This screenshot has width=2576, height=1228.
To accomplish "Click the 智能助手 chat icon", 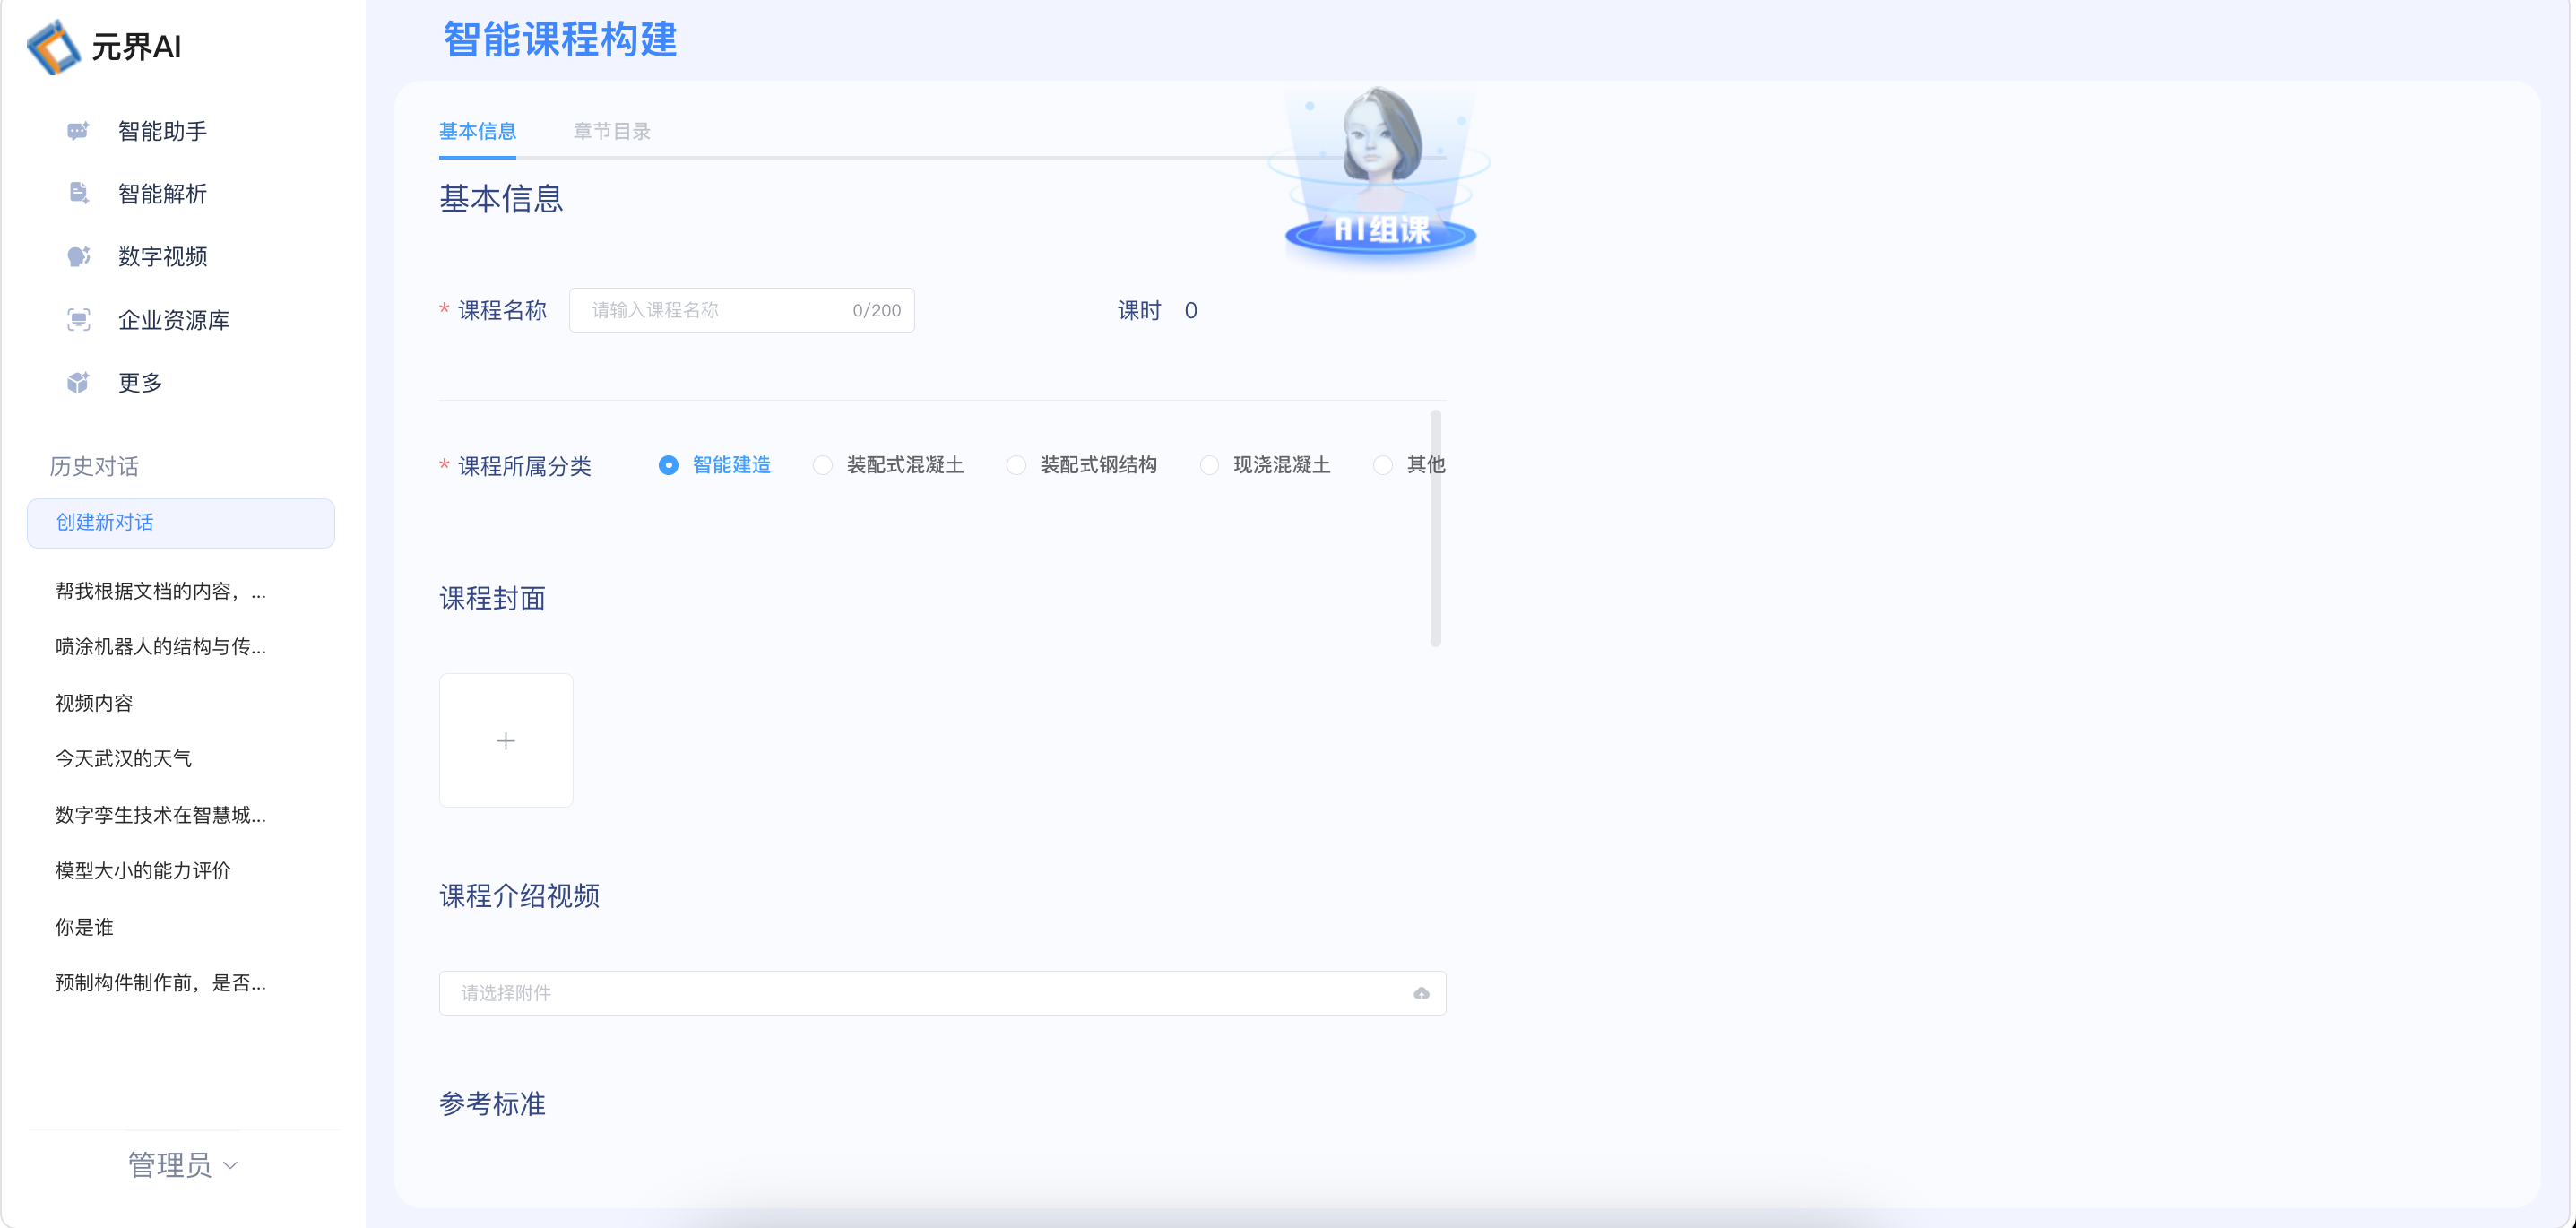I will 78,131.
